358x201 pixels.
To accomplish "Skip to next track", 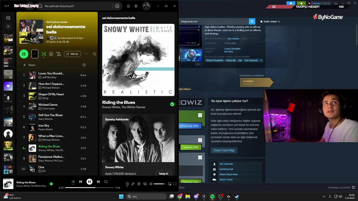I will click(x=98, y=182).
